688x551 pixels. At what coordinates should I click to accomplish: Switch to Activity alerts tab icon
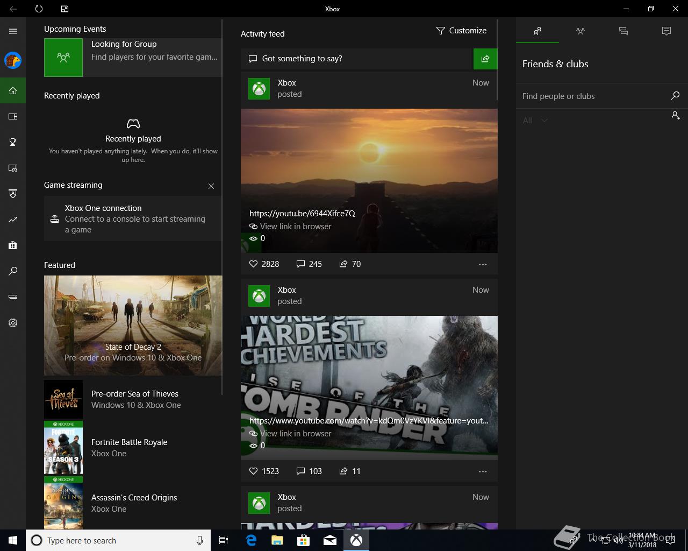[666, 31]
